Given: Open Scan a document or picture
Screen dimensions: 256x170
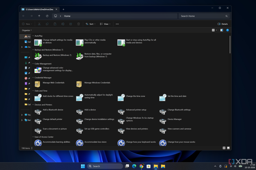Looking at the screenshot, I should click(x=50, y=130).
